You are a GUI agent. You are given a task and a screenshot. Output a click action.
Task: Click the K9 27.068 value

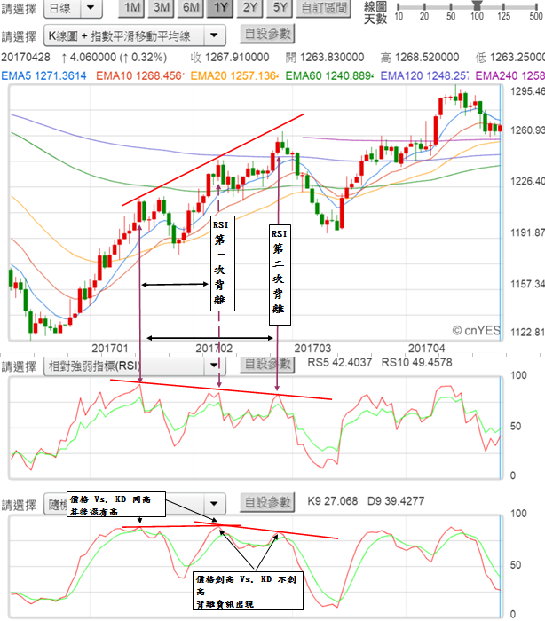point(333,501)
